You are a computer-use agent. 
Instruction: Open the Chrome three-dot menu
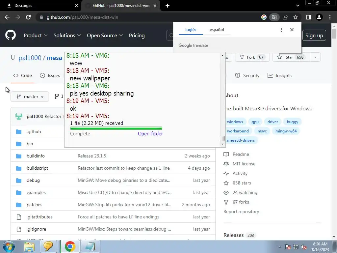pos(330,17)
